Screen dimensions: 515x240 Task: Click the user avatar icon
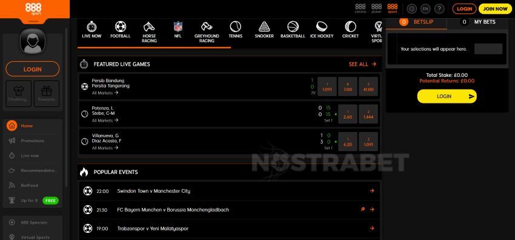pos(33,41)
